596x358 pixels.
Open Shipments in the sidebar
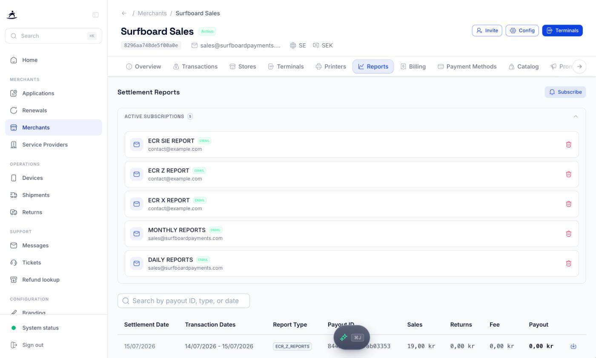tap(54, 195)
